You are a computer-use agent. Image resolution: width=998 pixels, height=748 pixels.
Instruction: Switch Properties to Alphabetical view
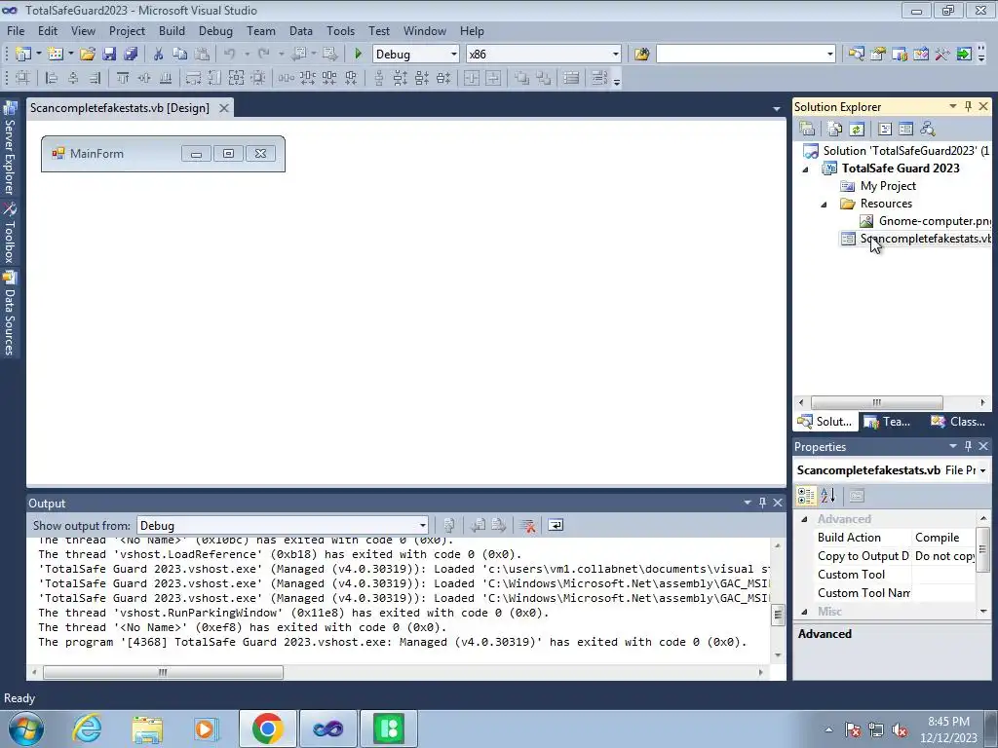(x=828, y=496)
